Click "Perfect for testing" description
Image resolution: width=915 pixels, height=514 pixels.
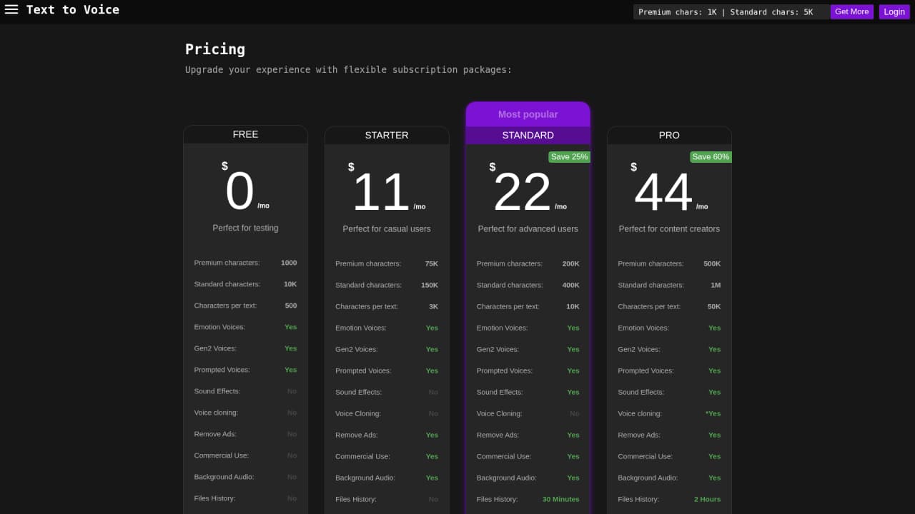pyautogui.click(x=245, y=228)
